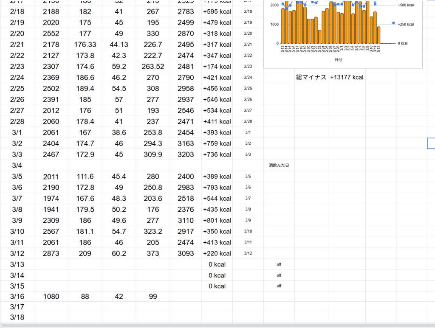
Task: Select the 1080 cell in 3/16 row
Action: tap(51, 297)
